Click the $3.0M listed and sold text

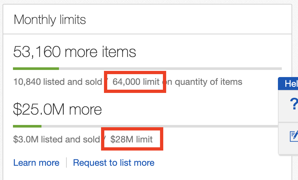[56, 139]
